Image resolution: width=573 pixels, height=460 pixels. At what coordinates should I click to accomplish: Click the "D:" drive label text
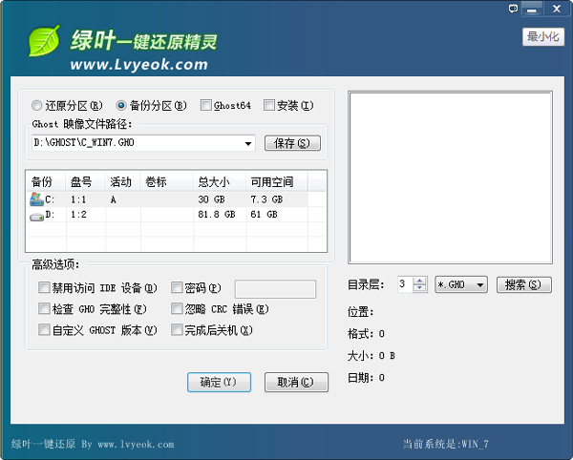click(x=50, y=215)
